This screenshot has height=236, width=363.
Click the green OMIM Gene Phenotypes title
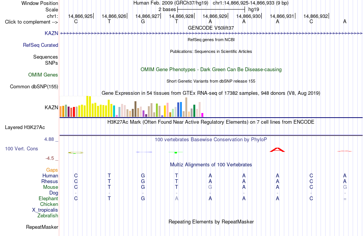(x=211, y=69)
